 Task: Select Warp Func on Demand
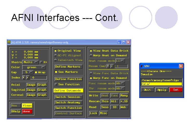[108, 78]
